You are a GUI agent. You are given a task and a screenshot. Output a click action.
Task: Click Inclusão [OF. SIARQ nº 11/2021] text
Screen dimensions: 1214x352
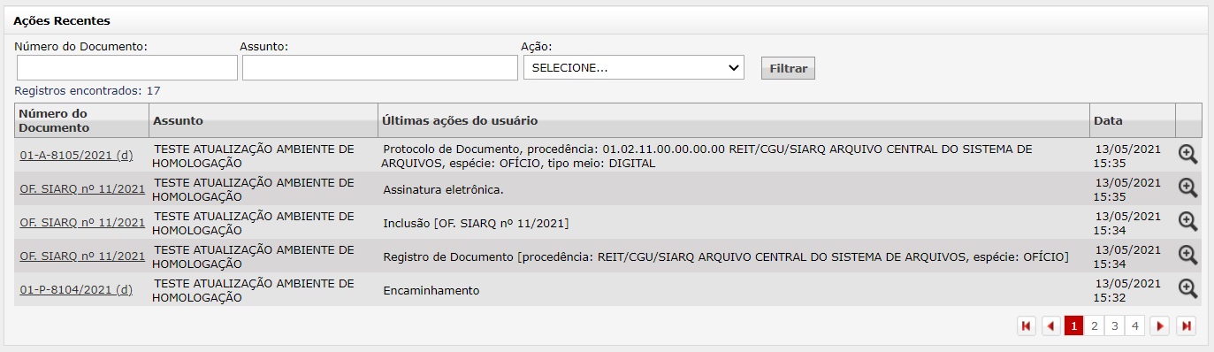[476, 223]
